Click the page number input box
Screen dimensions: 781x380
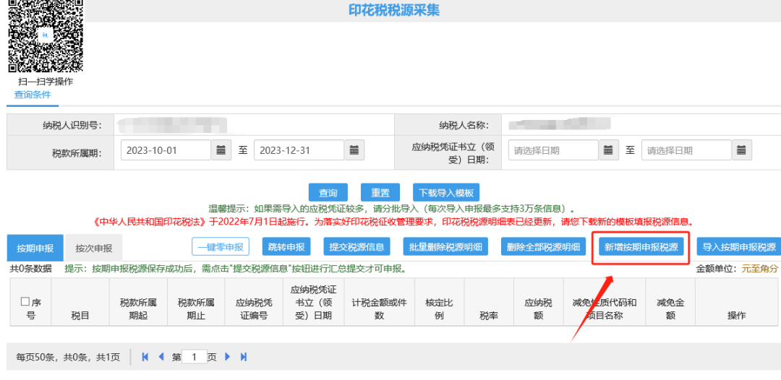click(195, 357)
